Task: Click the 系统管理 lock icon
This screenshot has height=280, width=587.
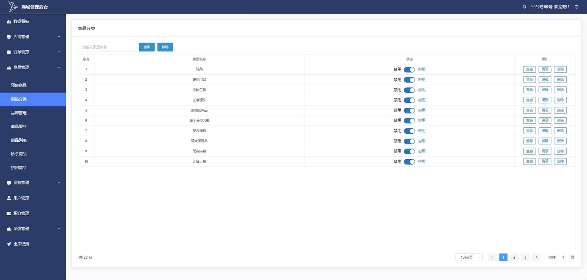Action: (x=9, y=229)
